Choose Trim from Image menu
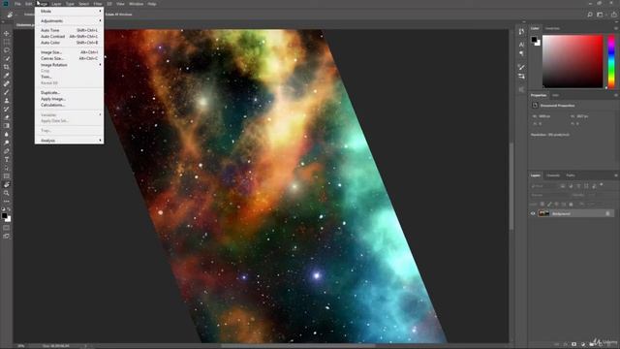Viewport: 620px width, 349px height. pyautogui.click(x=69, y=77)
